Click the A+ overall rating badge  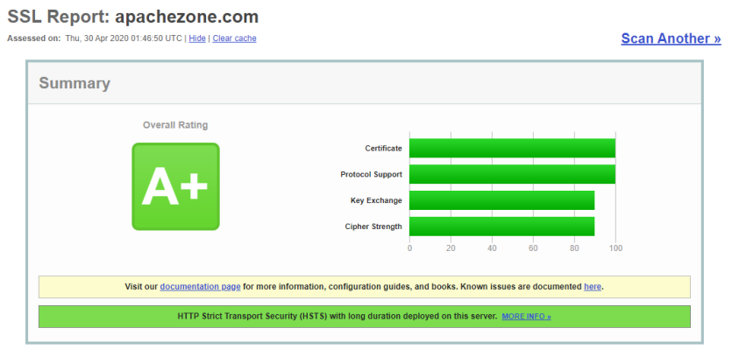pyautogui.click(x=175, y=186)
